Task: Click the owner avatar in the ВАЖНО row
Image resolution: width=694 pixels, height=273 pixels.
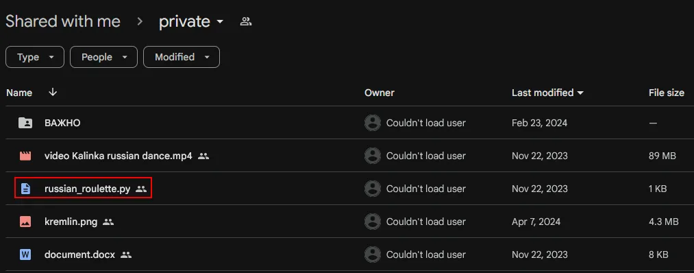Action: pyautogui.click(x=373, y=123)
